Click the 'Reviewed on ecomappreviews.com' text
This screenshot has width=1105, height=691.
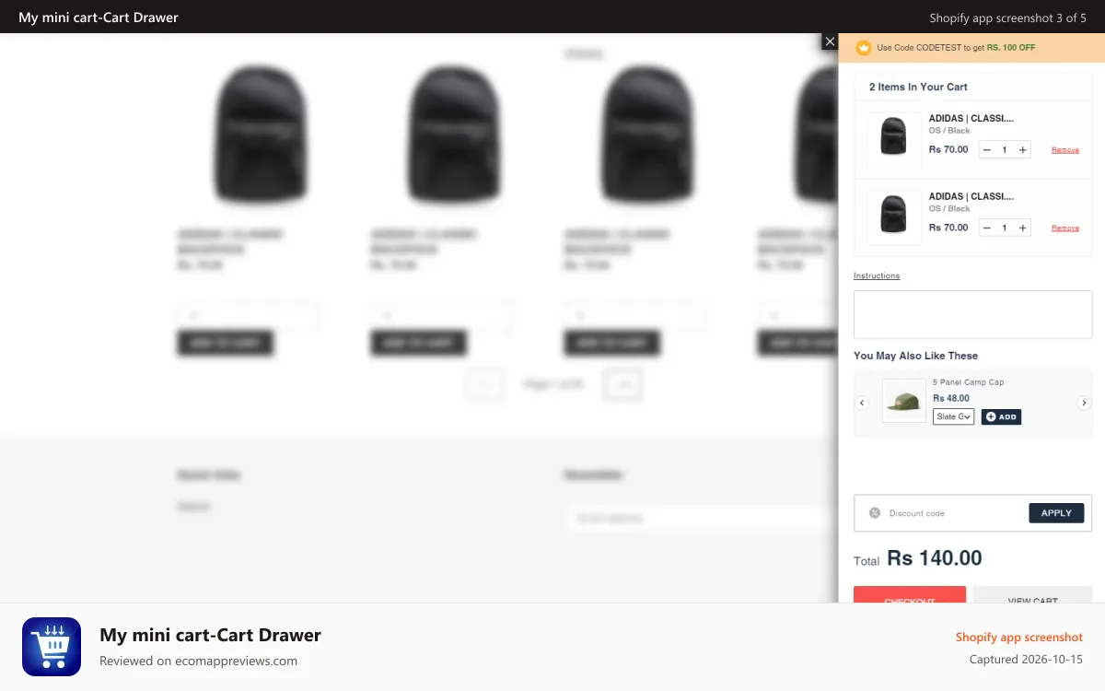pyautogui.click(x=198, y=661)
